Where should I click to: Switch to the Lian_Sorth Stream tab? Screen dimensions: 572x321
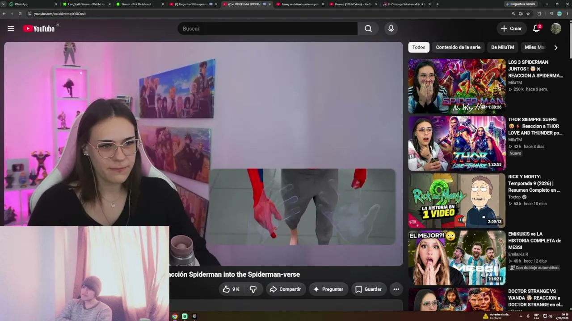click(86, 4)
